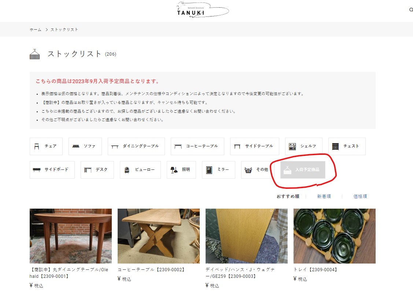Open the その他 basket category
Viewport: 413px width, 291px height.
(248, 170)
